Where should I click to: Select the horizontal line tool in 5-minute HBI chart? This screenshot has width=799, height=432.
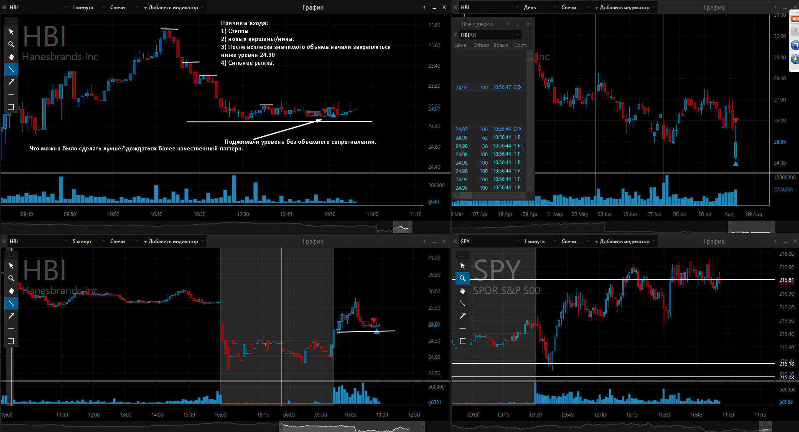(x=11, y=328)
